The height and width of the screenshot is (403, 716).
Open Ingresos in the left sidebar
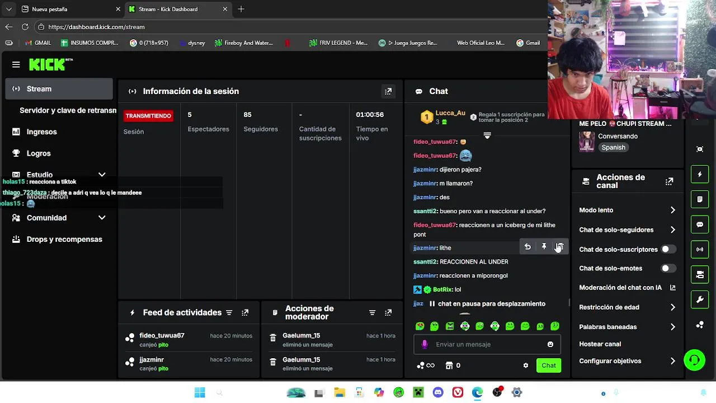click(59, 132)
